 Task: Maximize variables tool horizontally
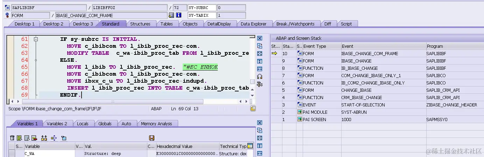point(260,154)
